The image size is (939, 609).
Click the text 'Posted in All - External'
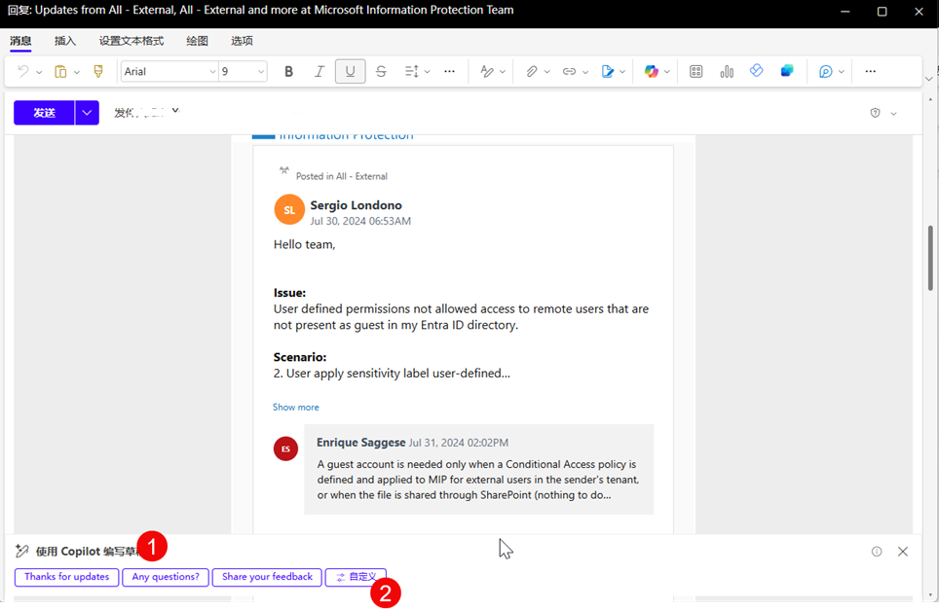pyautogui.click(x=341, y=176)
